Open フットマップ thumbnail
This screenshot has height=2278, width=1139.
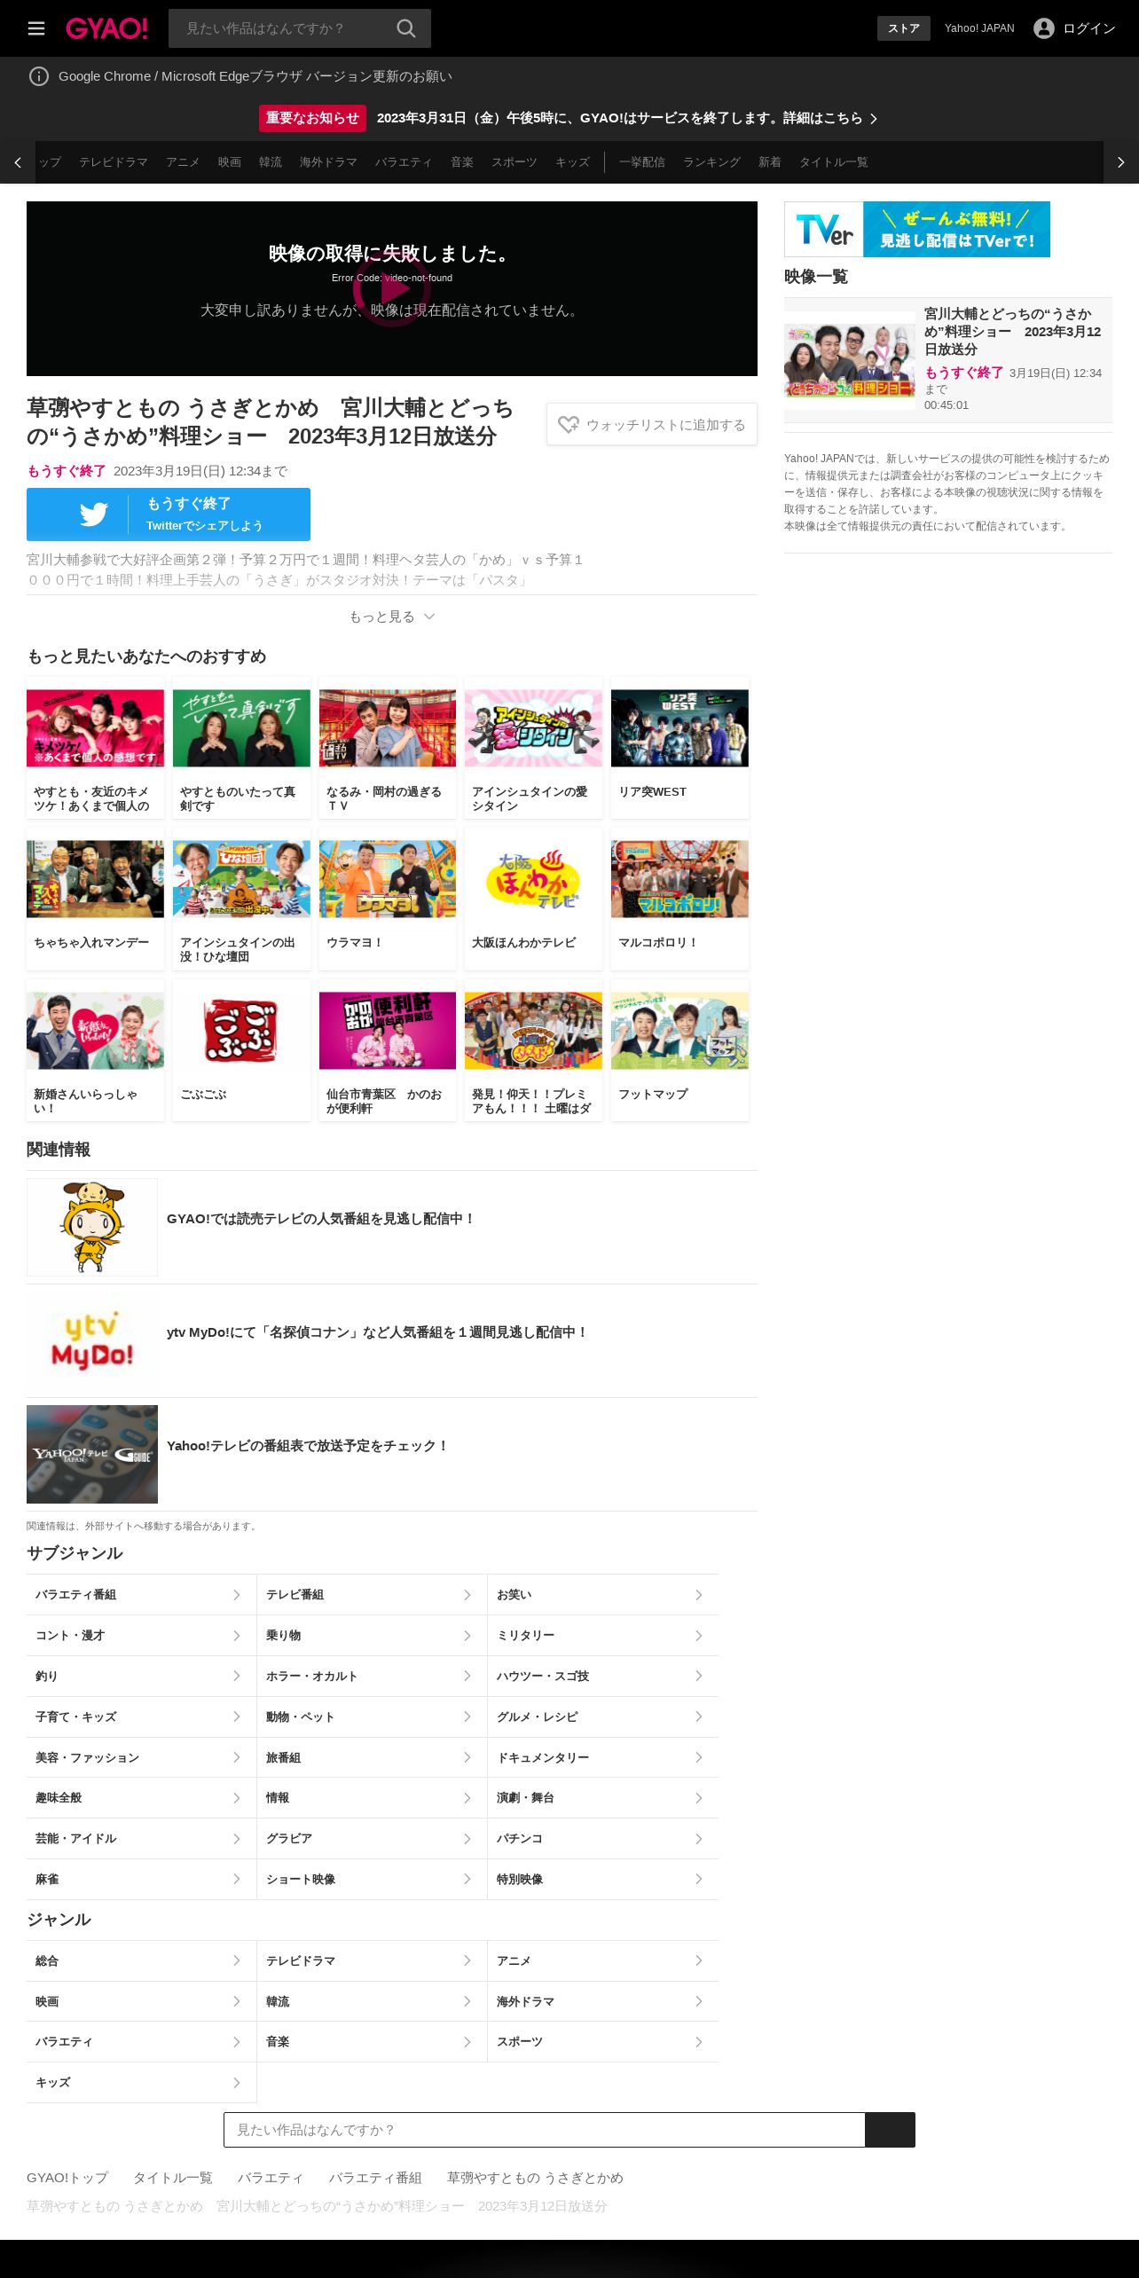679,1031
